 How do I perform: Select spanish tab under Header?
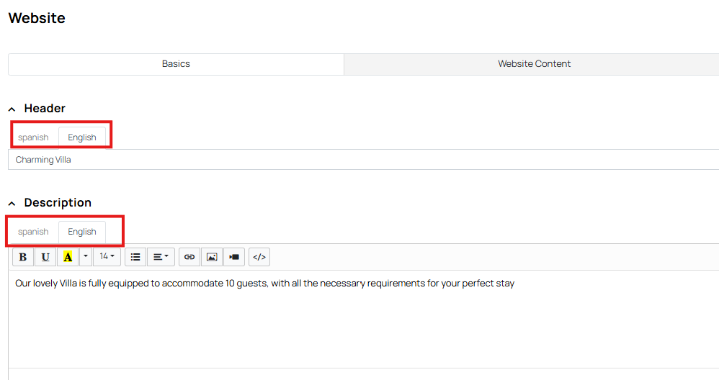(x=33, y=137)
